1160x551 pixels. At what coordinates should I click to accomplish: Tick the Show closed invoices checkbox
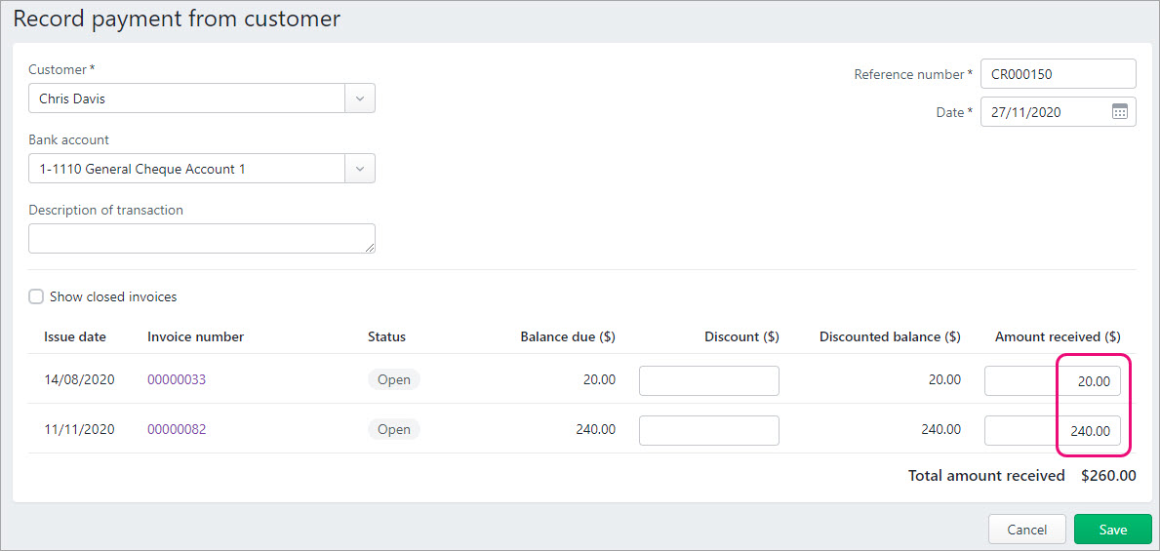pyautogui.click(x=36, y=296)
